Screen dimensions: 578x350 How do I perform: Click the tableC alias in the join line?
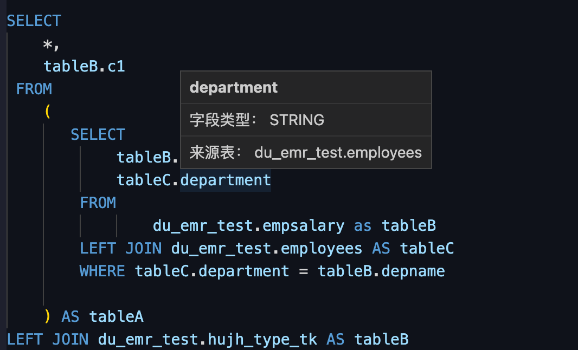(x=427, y=248)
